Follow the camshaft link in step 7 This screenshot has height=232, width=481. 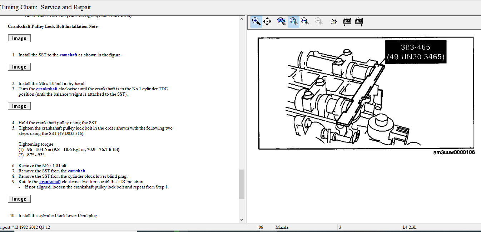point(76,171)
